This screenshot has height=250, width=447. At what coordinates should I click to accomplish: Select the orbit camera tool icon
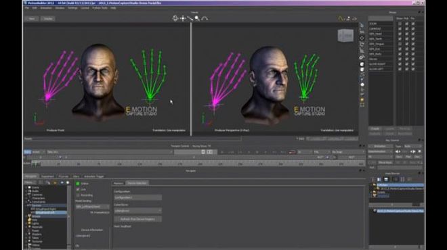(175, 18)
